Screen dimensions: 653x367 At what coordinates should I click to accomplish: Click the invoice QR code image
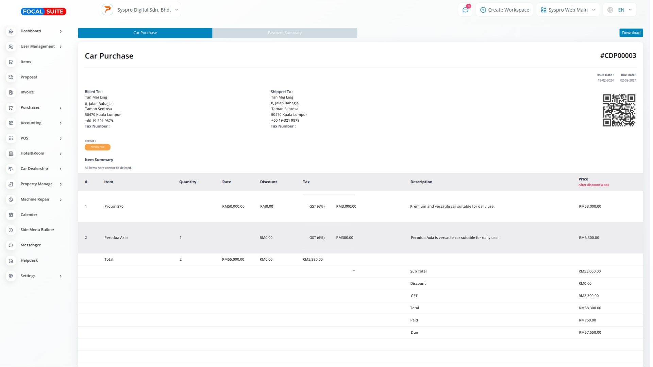(x=619, y=110)
